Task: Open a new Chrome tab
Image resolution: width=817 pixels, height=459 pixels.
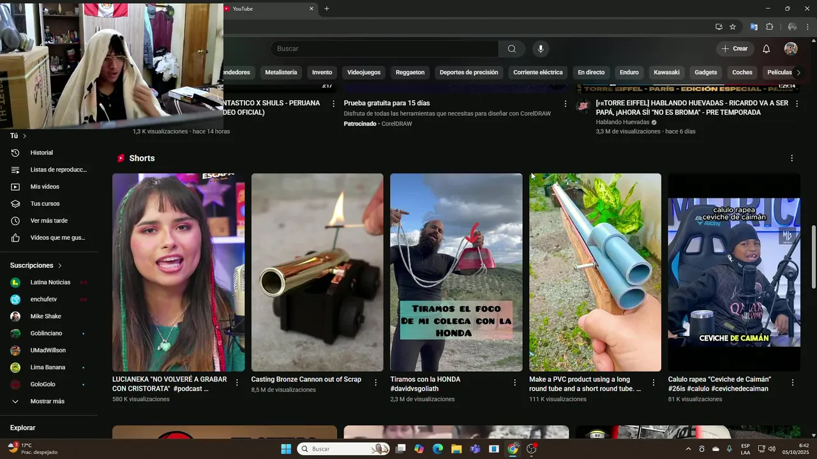Action: [327, 9]
